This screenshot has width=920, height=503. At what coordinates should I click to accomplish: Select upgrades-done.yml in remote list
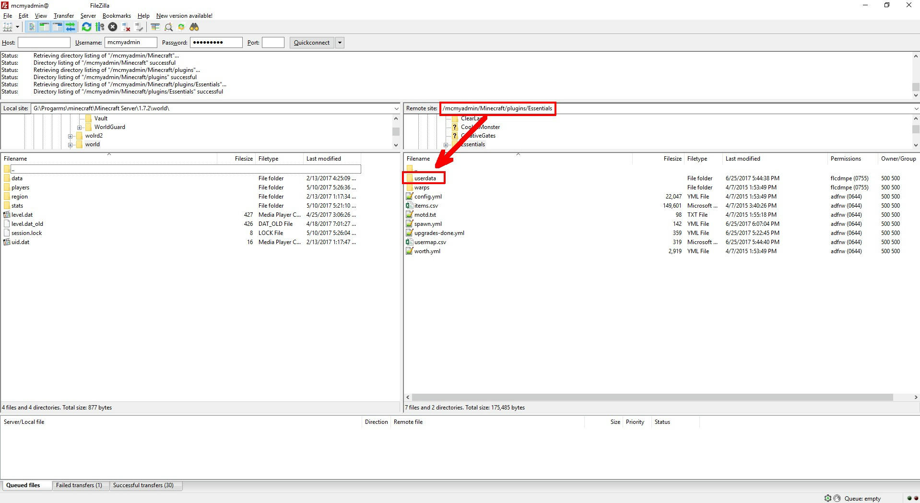pos(439,233)
